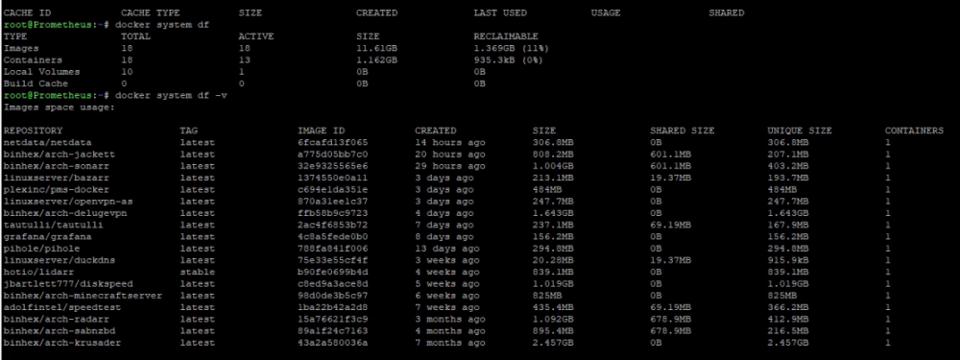Screen dimensions: 960x360
Task: Select repository name grafana/grafana
Action: click(47, 237)
